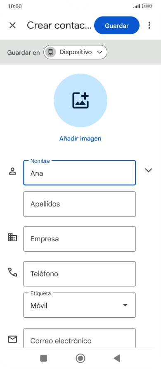This screenshot has width=161, height=369.
Task: Save contact with Guardar button
Action: (117, 26)
